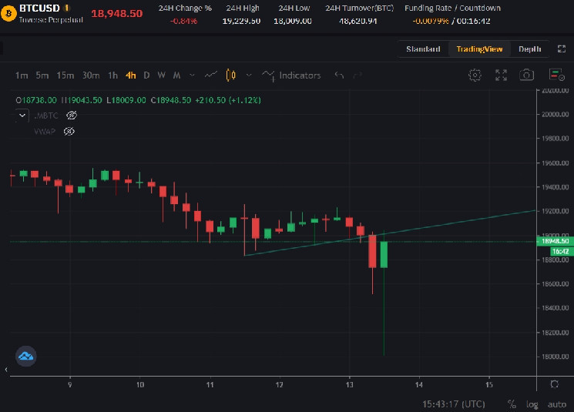574x412 pixels.
Task: Click the 24H High value 19,229.50
Action: point(241,21)
